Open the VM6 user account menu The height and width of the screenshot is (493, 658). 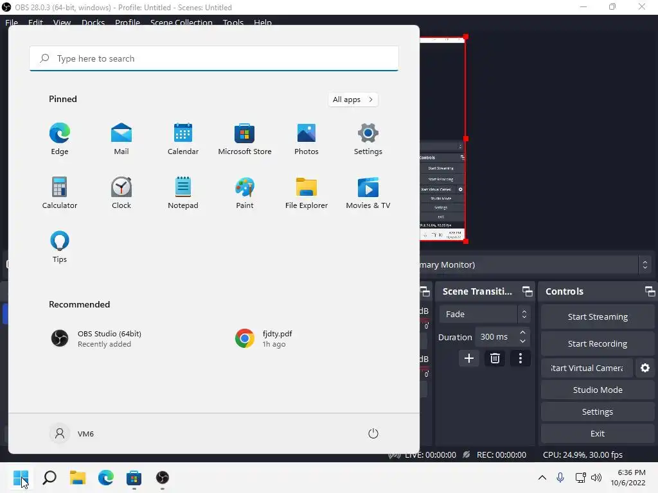[x=72, y=433]
